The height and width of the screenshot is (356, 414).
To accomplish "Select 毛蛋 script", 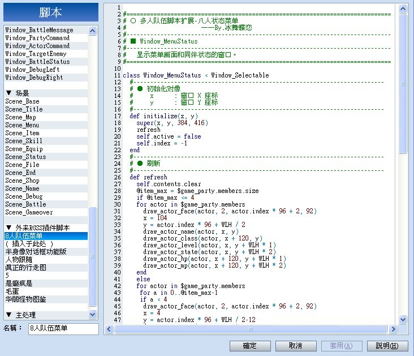I will [46, 291].
